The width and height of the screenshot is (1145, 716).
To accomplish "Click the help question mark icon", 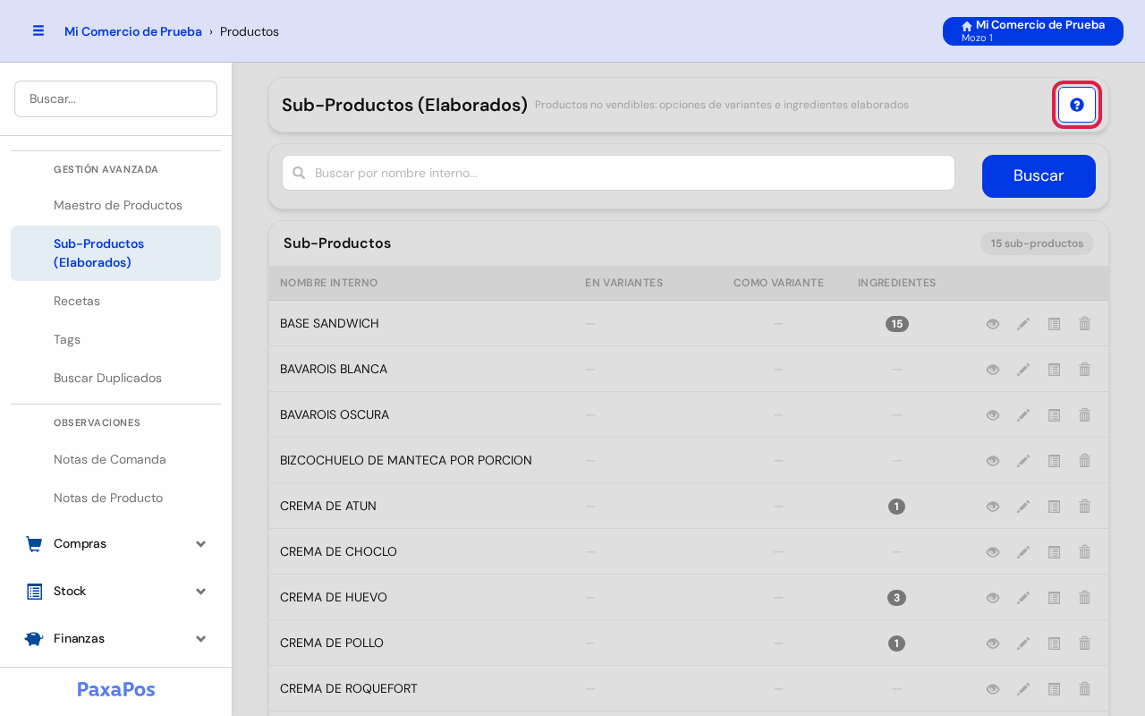I will coord(1077,105).
